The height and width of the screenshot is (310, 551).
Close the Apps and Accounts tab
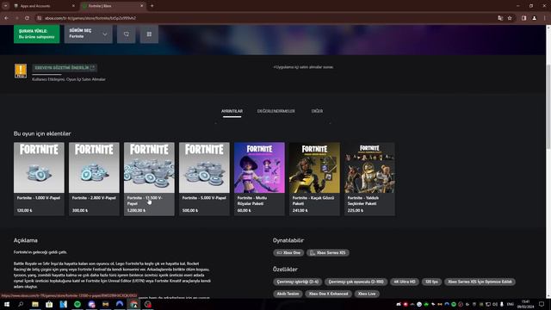pos(73,6)
